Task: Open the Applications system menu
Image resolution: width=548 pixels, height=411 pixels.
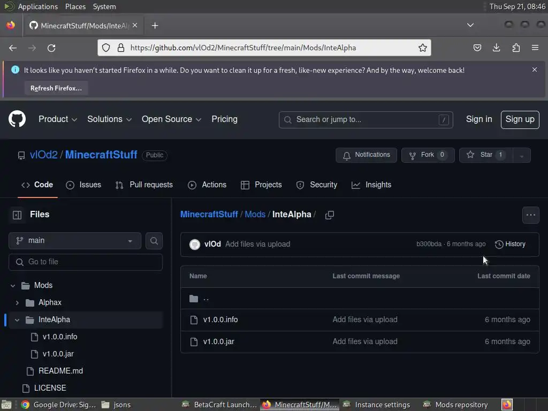Action: (38, 6)
